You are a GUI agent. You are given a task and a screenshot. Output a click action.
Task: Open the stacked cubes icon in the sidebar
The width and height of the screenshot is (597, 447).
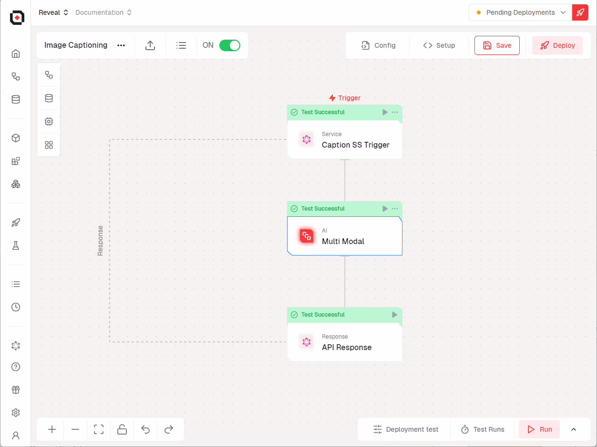[x=16, y=184]
